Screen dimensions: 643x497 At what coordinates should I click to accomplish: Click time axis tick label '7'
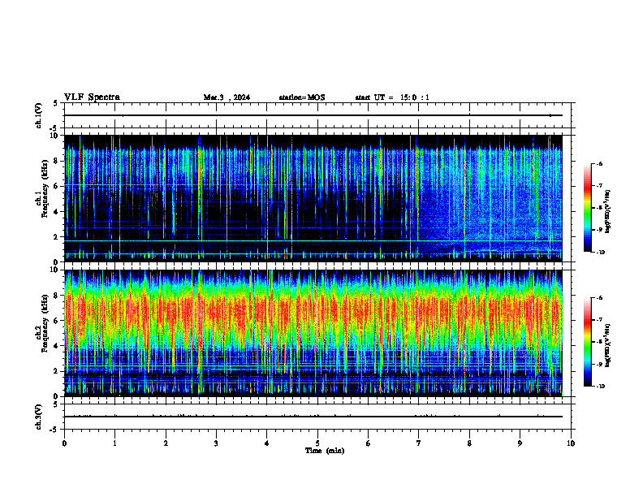click(419, 443)
